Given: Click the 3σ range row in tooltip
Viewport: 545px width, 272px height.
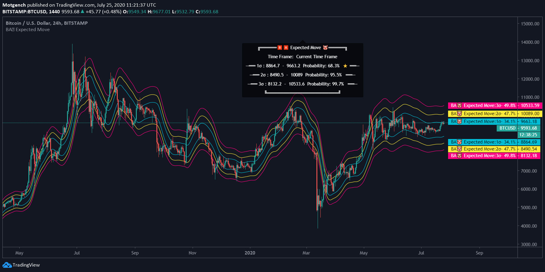Looking at the screenshot, I should [303, 84].
